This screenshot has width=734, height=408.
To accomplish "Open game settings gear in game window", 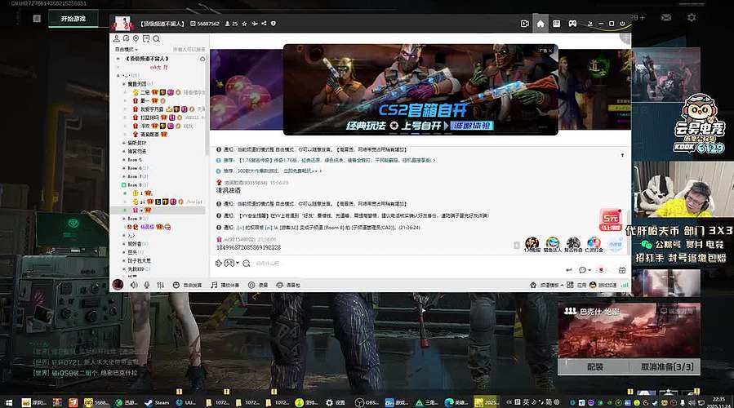I will [692, 17].
